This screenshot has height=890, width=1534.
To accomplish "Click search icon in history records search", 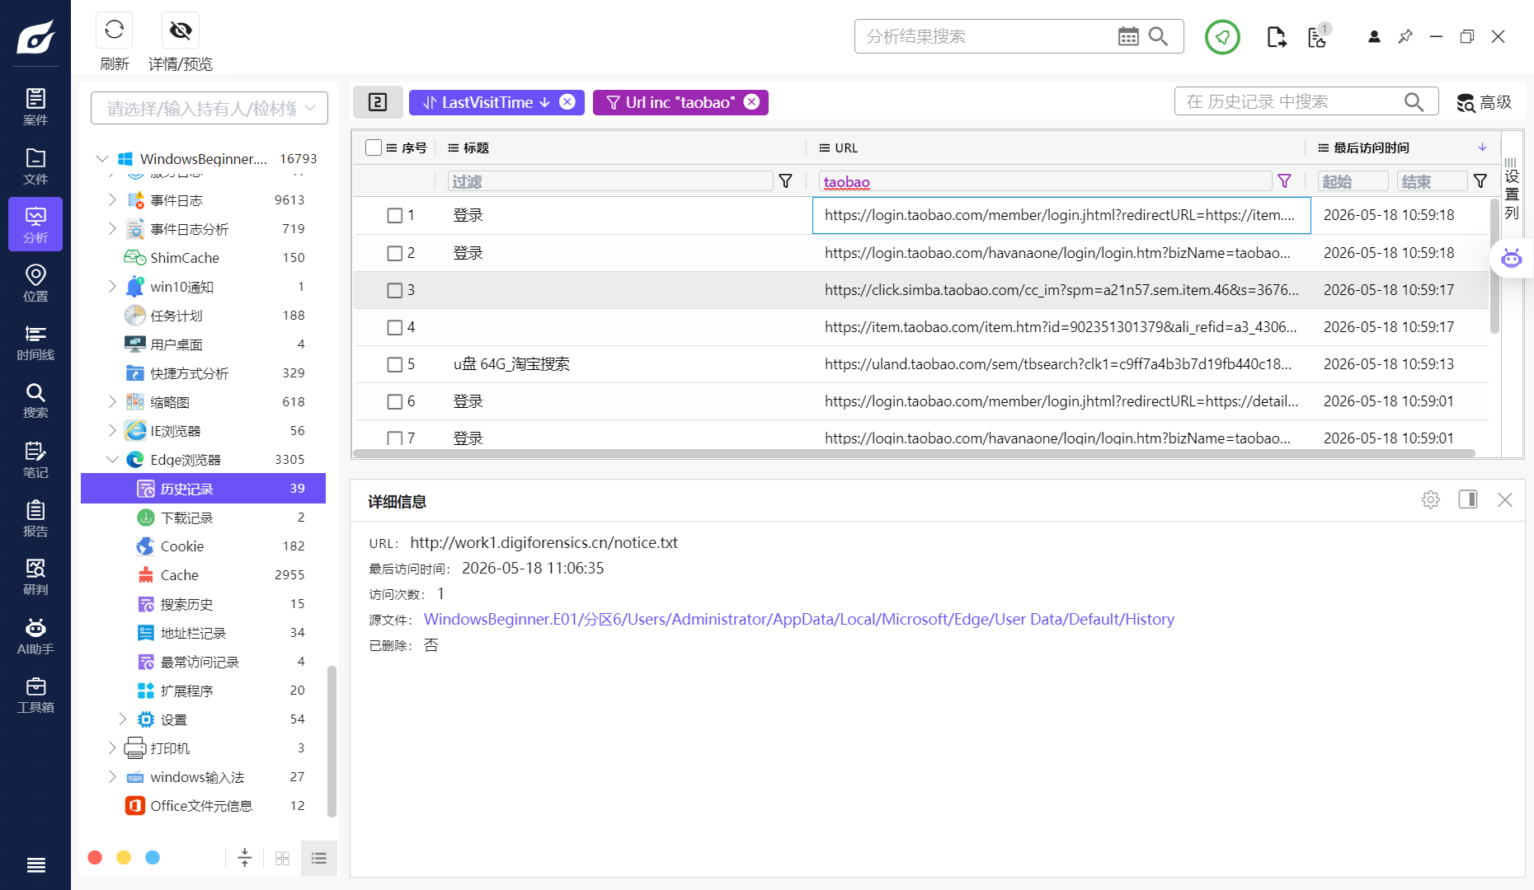I will tap(1414, 101).
